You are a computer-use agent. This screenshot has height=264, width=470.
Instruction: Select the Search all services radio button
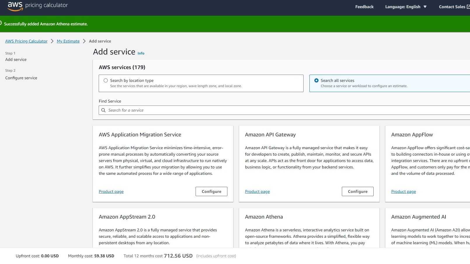[x=316, y=80]
